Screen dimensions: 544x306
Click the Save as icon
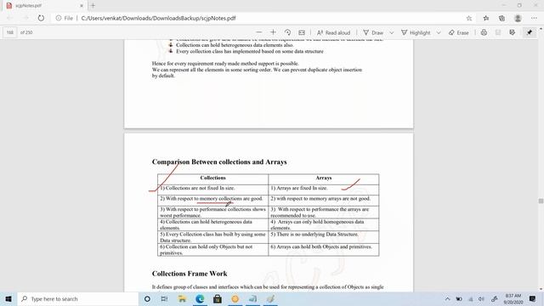512,32
